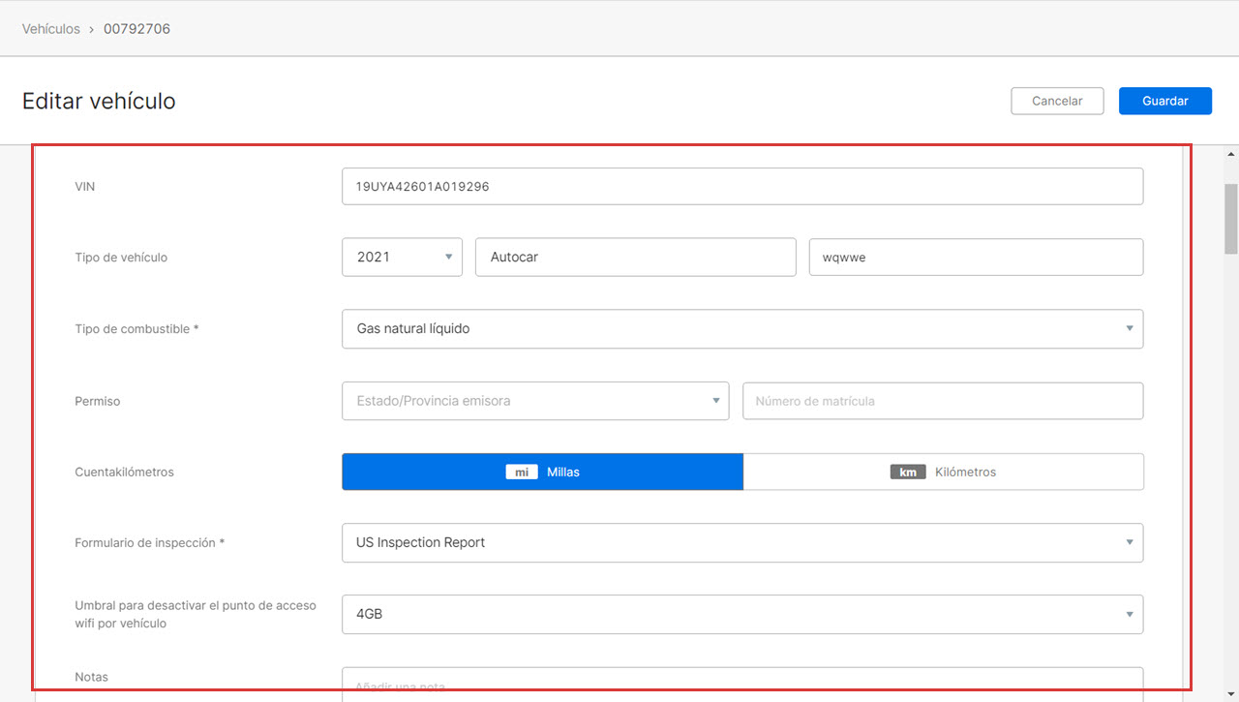1239x702 pixels.
Task: Edit the Autocar make field
Action: click(x=635, y=257)
